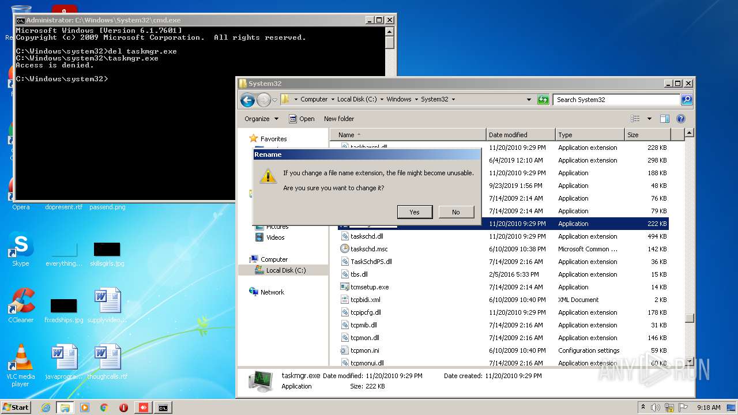This screenshot has width=738, height=415.
Task: Open Explorer help question mark icon
Action: (x=681, y=119)
